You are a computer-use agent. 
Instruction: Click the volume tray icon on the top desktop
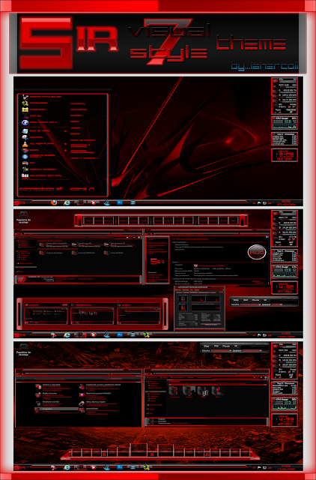coord(270,203)
